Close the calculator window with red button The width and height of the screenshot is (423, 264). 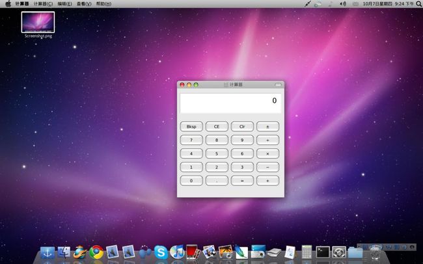click(x=182, y=85)
